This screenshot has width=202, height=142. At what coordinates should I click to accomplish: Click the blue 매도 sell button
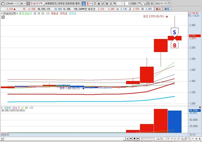pos(167,9)
